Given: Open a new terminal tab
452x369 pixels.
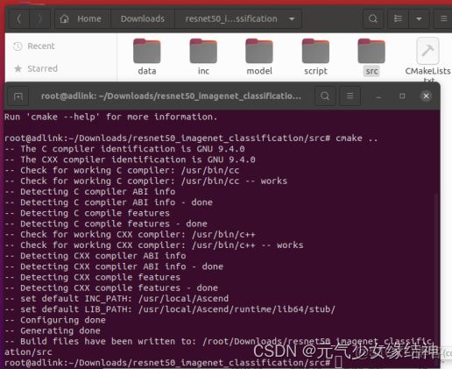Looking at the screenshot, I should click(x=18, y=96).
